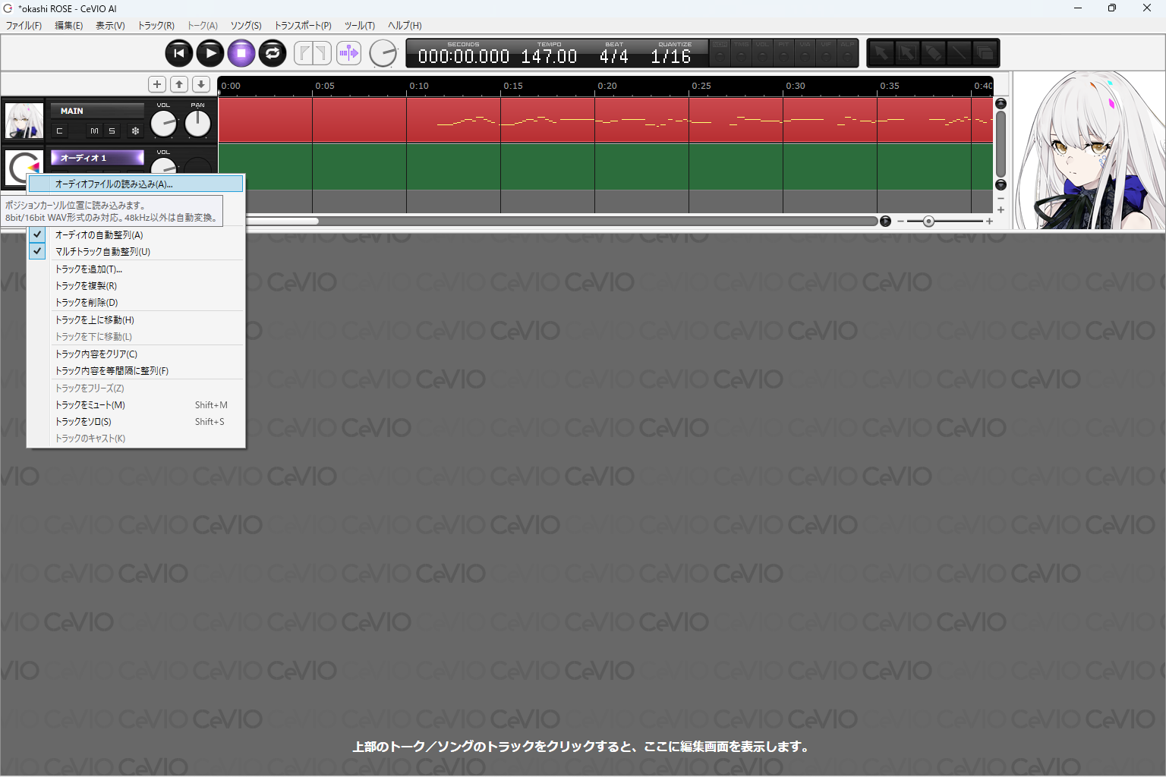Mute MAIN track with the M button

coord(94,131)
